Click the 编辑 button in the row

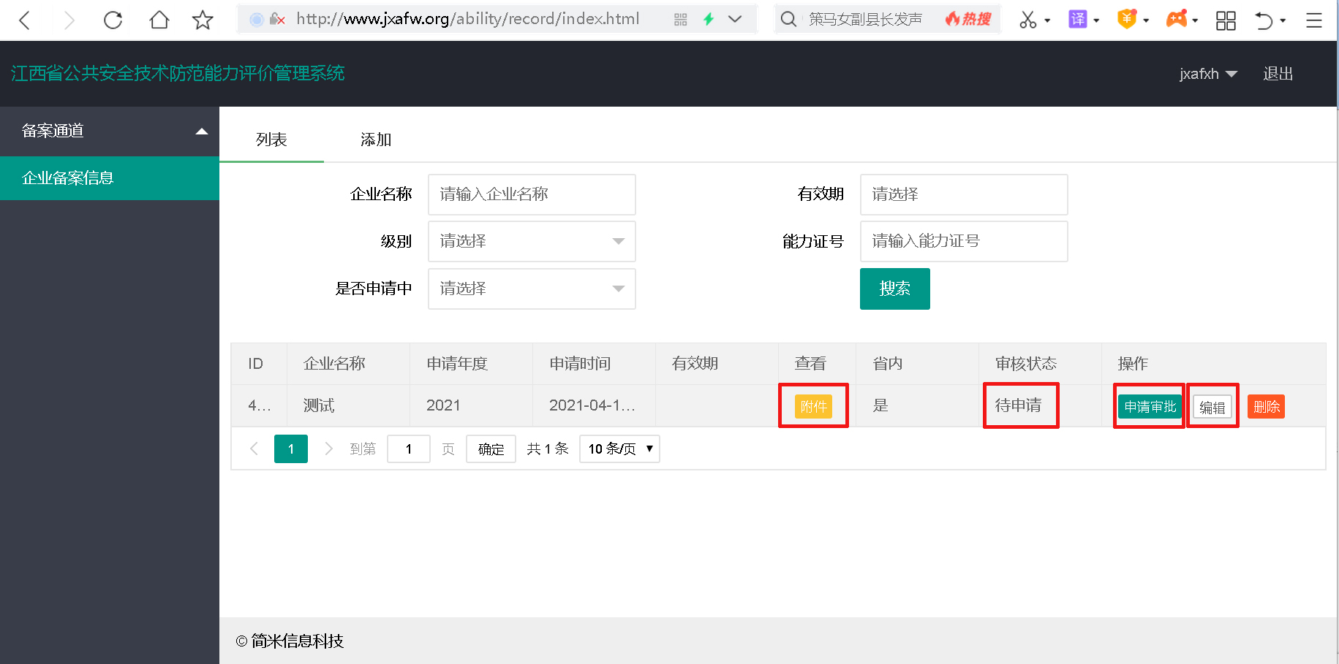[1212, 407]
